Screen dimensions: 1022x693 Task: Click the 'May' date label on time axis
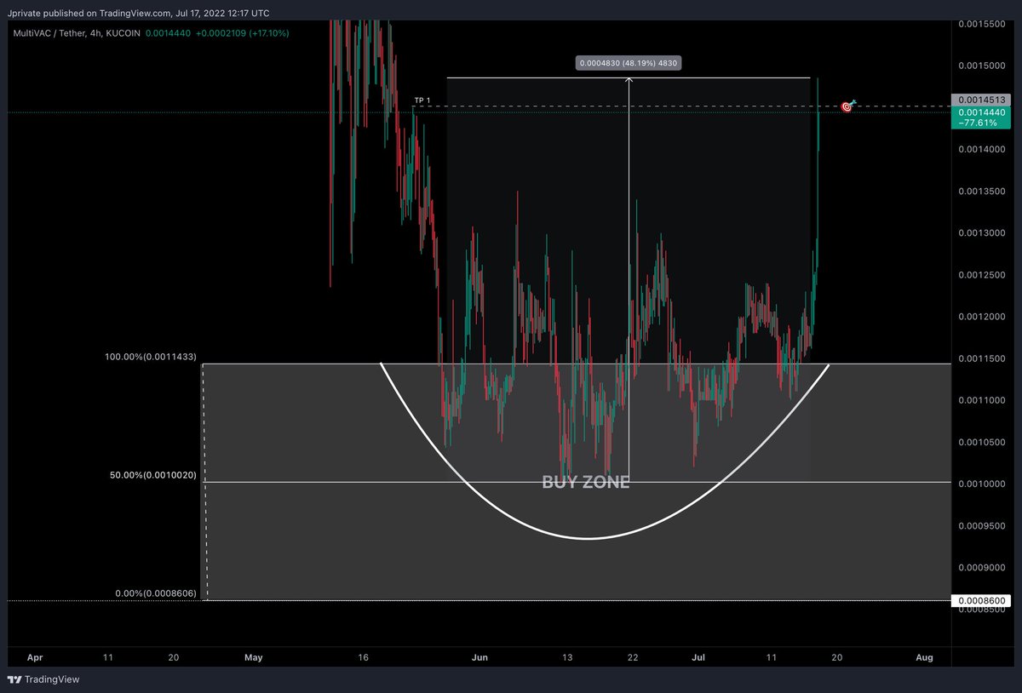[253, 657]
